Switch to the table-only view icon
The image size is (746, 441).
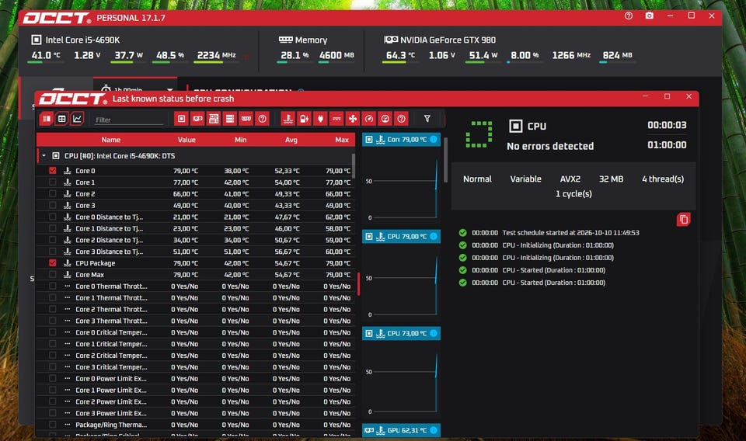coord(62,119)
